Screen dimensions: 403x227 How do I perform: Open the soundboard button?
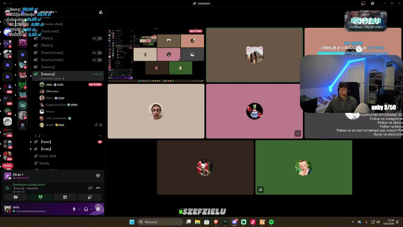(x=90, y=197)
